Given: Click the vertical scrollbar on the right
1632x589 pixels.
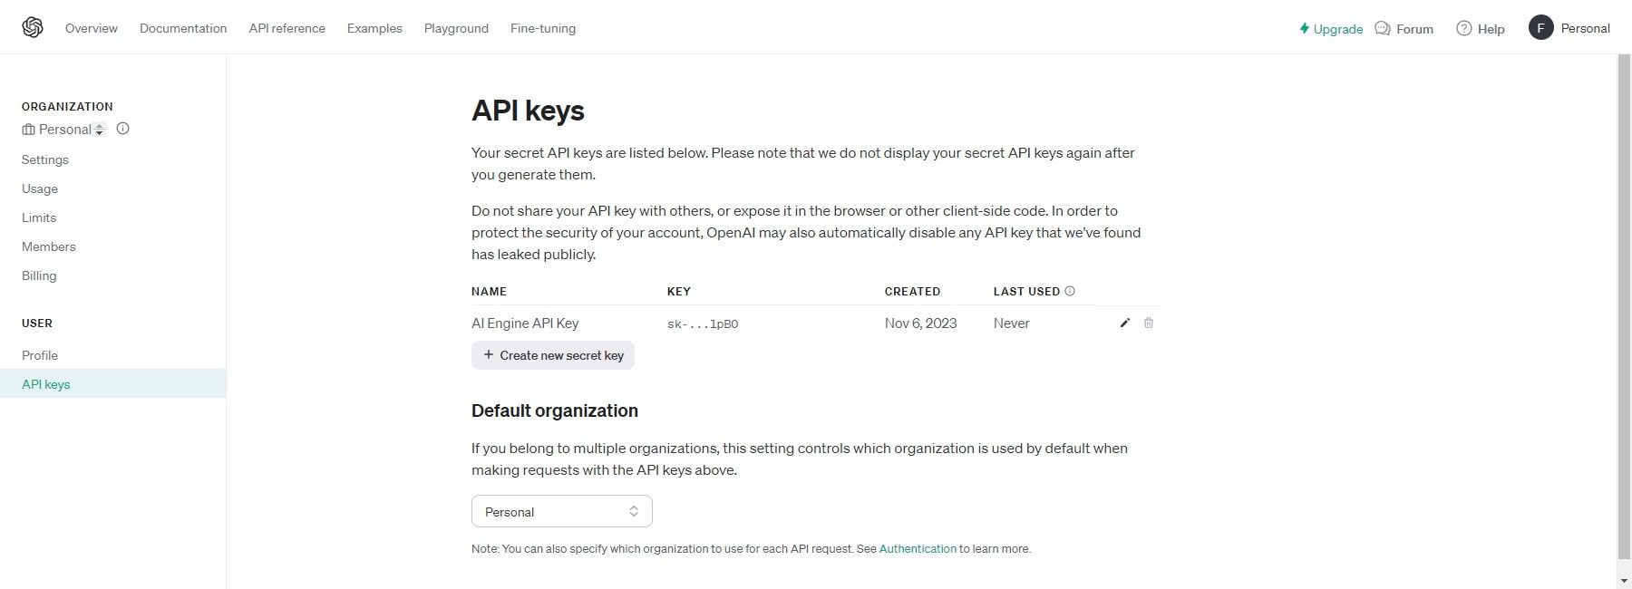Looking at the screenshot, I should 1624,272.
